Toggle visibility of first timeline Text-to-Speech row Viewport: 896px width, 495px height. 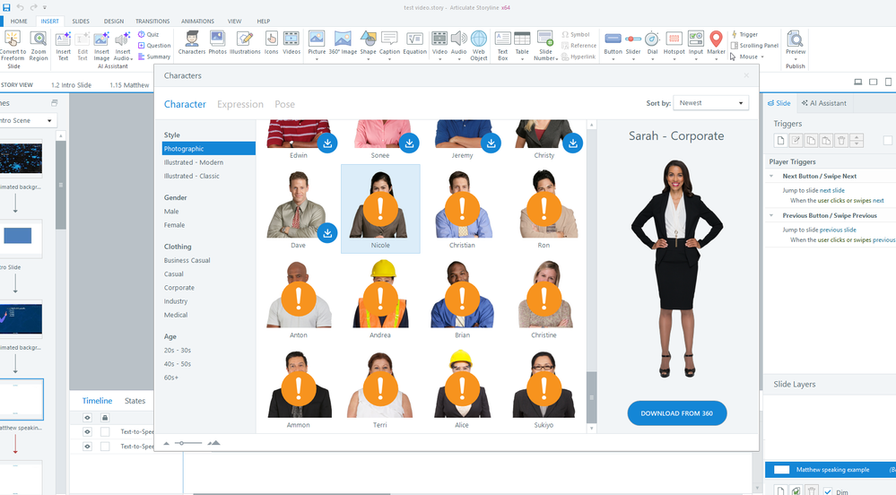pos(87,431)
